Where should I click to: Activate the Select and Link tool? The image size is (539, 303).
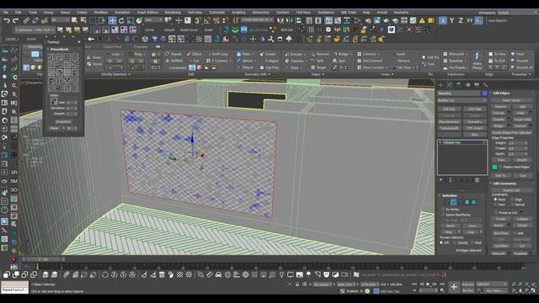click(x=26, y=20)
